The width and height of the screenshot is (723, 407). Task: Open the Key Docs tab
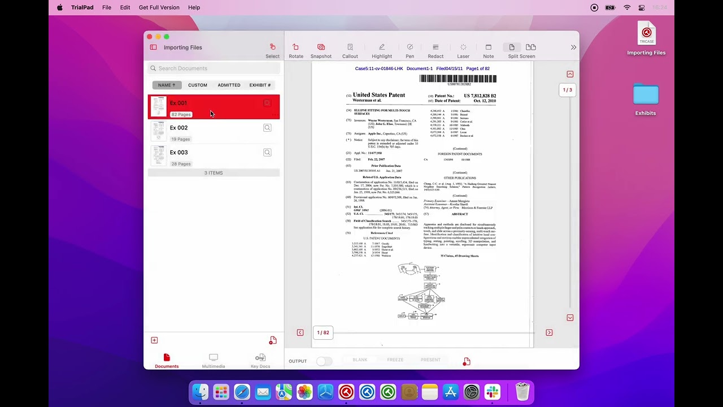click(x=260, y=361)
